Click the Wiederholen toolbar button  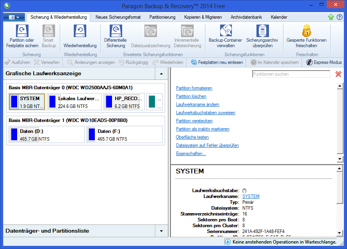(168, 62)
